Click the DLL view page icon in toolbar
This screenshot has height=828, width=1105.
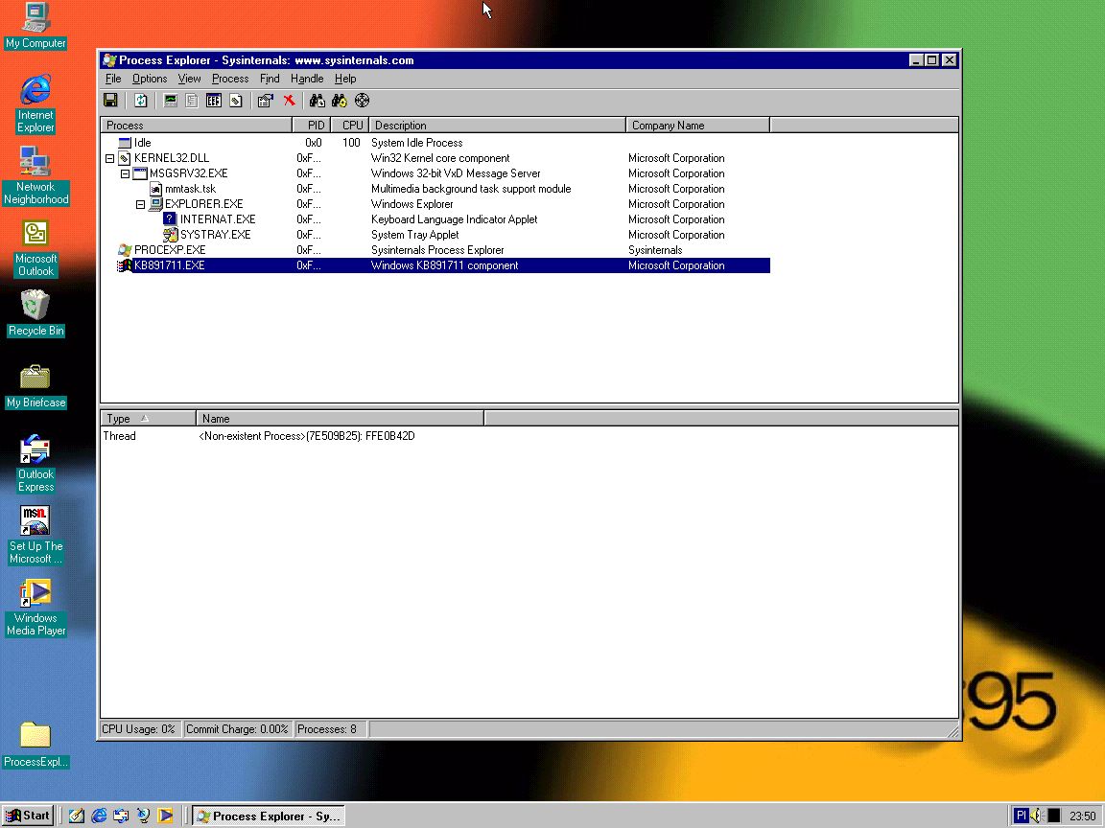click(x=235, y=101)
